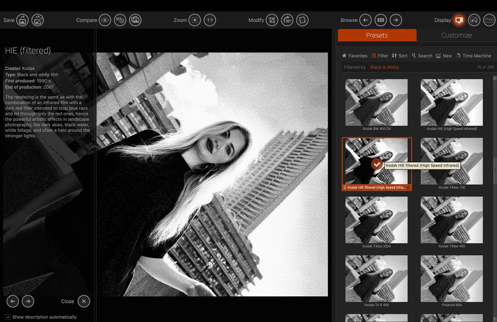Screen dimensions: 497x322
Task: Activate 1:1 zoom view
Action: coord(210,20)
